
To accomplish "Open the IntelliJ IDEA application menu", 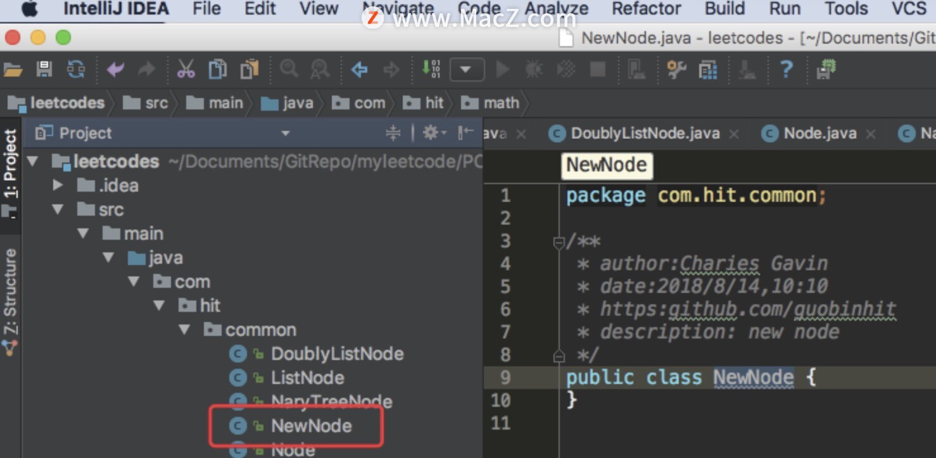I will (116, 9).
